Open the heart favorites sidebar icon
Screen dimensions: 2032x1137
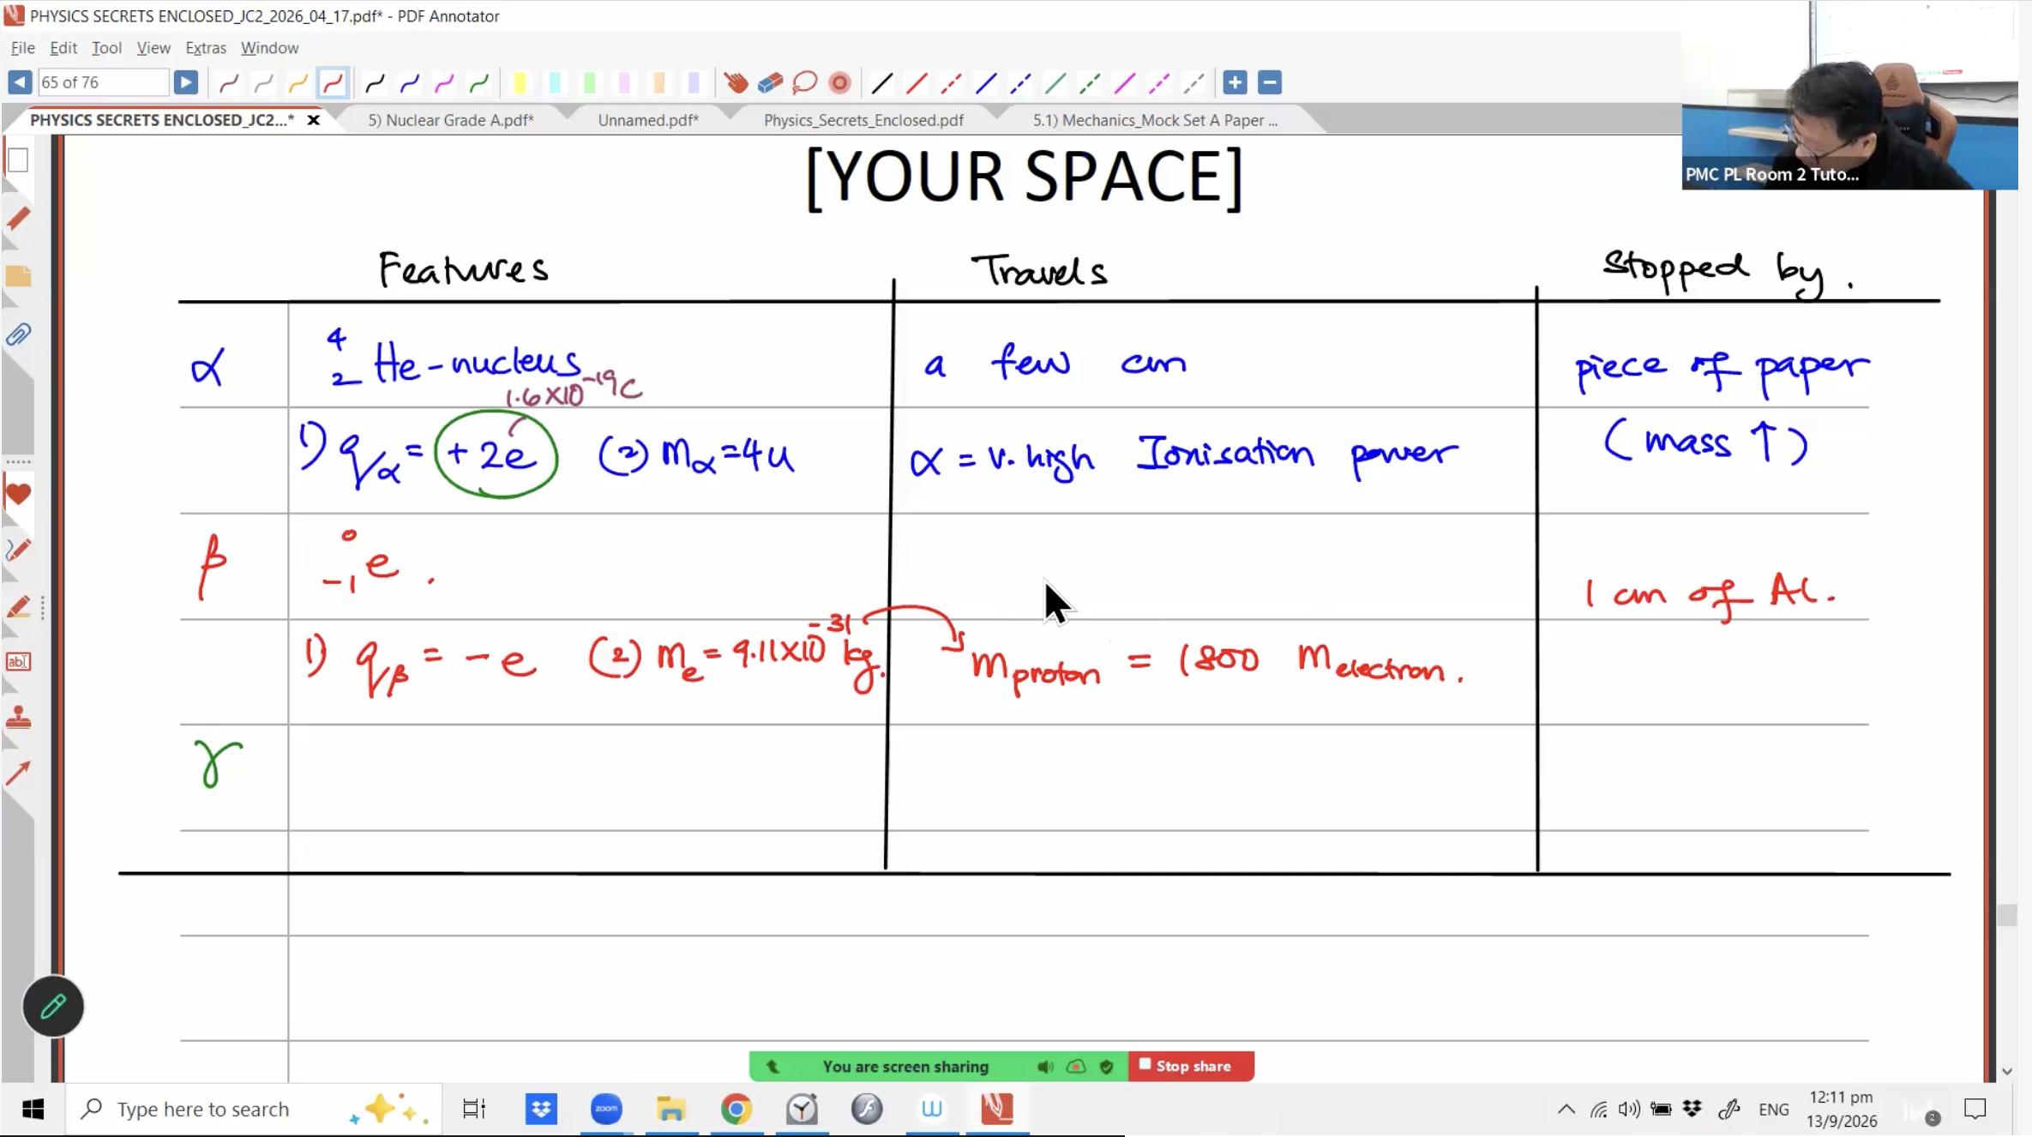pyautogui.click(x=18, y=495)
